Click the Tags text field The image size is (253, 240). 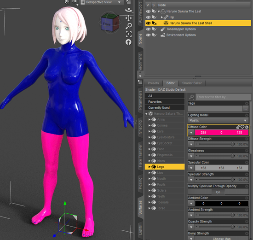[215, 109]
